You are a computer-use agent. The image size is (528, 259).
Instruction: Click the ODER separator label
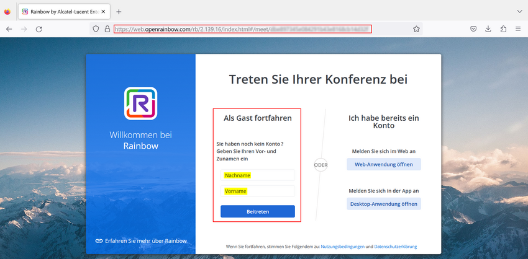click(x=321, y=165)
